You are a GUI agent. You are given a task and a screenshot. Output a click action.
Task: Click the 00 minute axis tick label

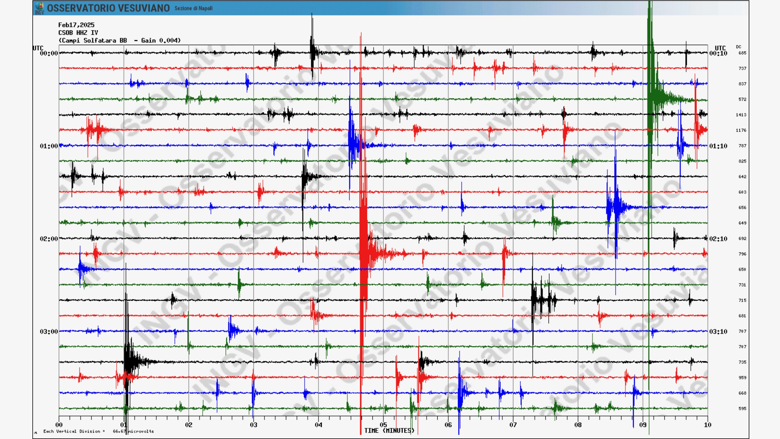click(x=59, y=425)
